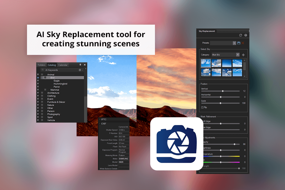Select the last sky thumbnail in bottom row
The image size is (285, 190).
(x=237, y=72)
